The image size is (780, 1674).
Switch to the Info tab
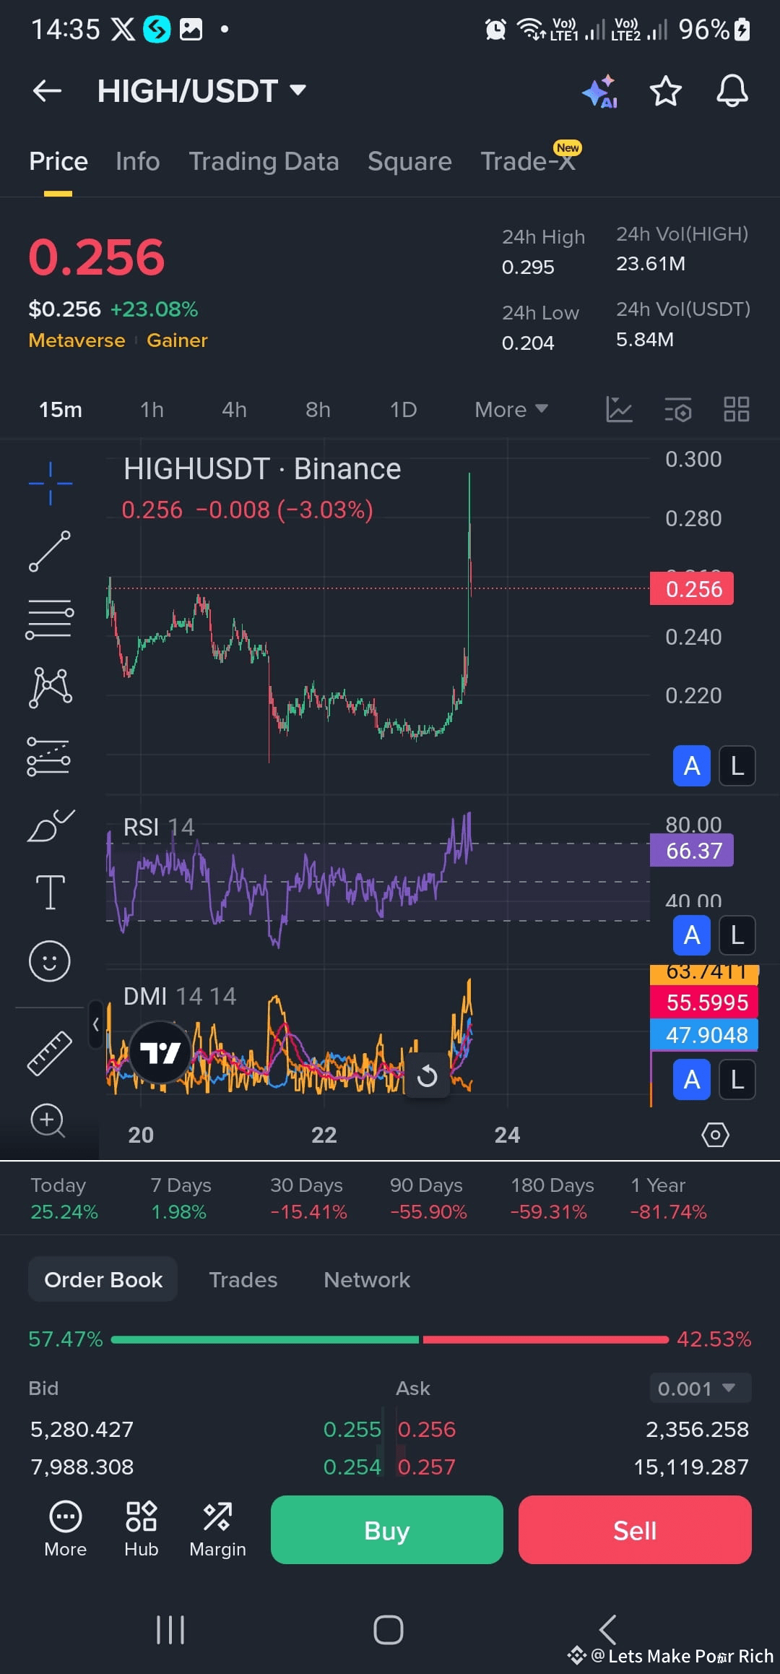coord(137,161)
